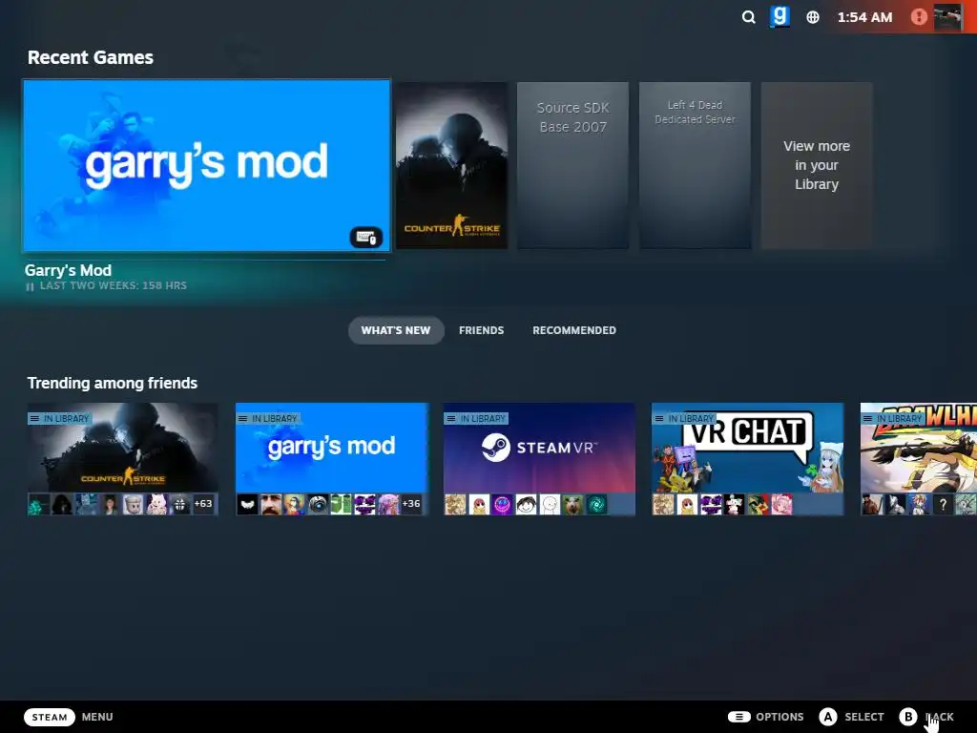
Task: Open the Left 4 Dead Dedicated Server tile
Action: pyautogui.click(x=695, y=166)
